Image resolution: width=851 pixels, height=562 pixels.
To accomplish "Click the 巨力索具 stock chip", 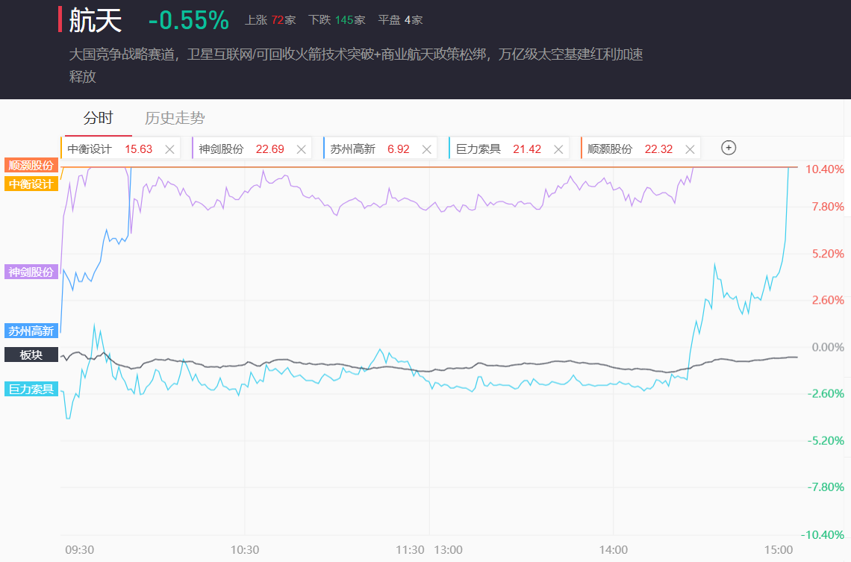I will (x=479, y=149).
